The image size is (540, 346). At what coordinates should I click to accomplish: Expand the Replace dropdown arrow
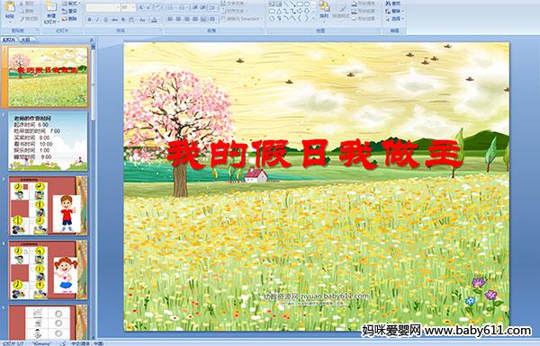point(403,12)
